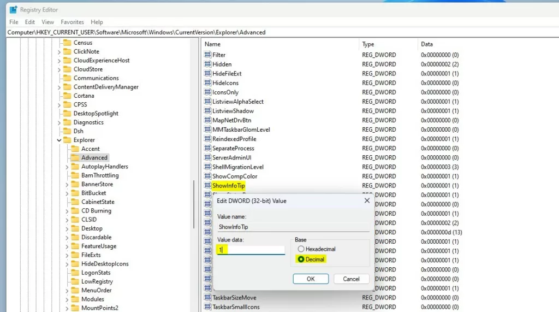
Task: Expand the FileExts key
Action: click(x=67, y=255)
